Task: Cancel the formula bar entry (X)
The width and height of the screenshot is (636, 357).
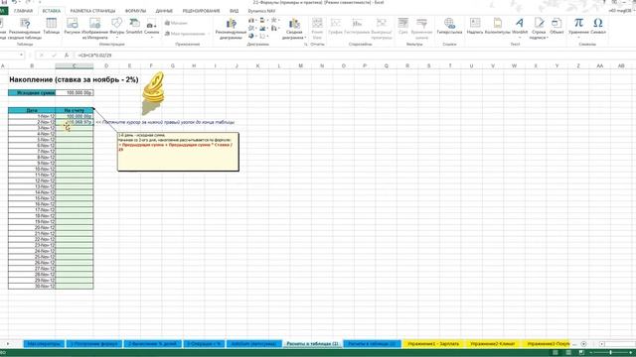Action: (41, 56)
